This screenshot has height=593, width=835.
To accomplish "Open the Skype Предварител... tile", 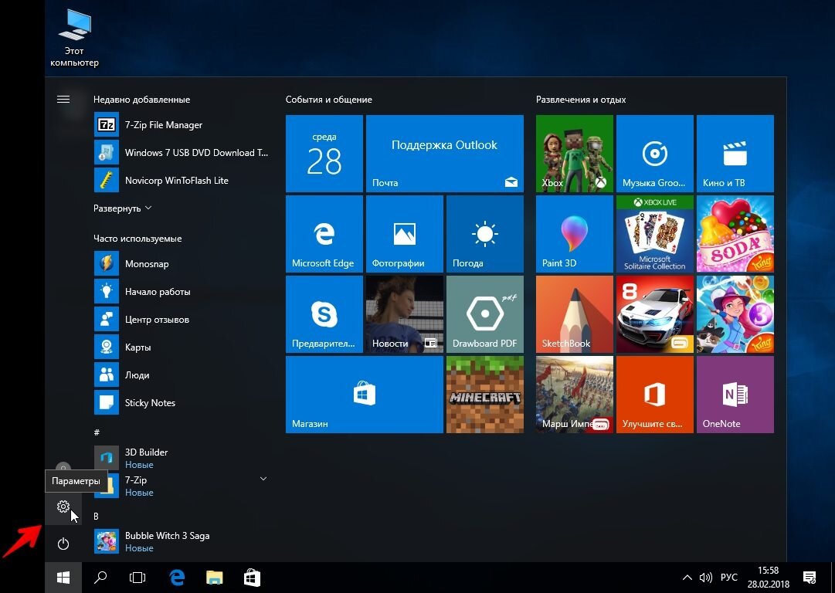I will point(324,314).
